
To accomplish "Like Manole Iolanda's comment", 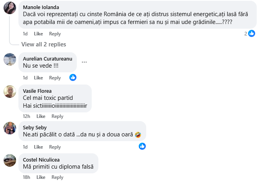I will 38,34.
